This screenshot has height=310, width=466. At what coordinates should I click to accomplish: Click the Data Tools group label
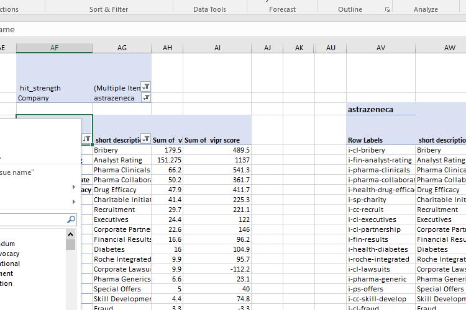209,9
